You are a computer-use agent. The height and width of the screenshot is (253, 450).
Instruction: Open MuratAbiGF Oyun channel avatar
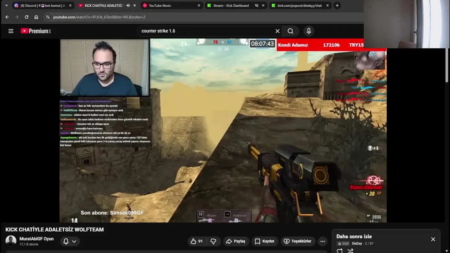point(11,241)
